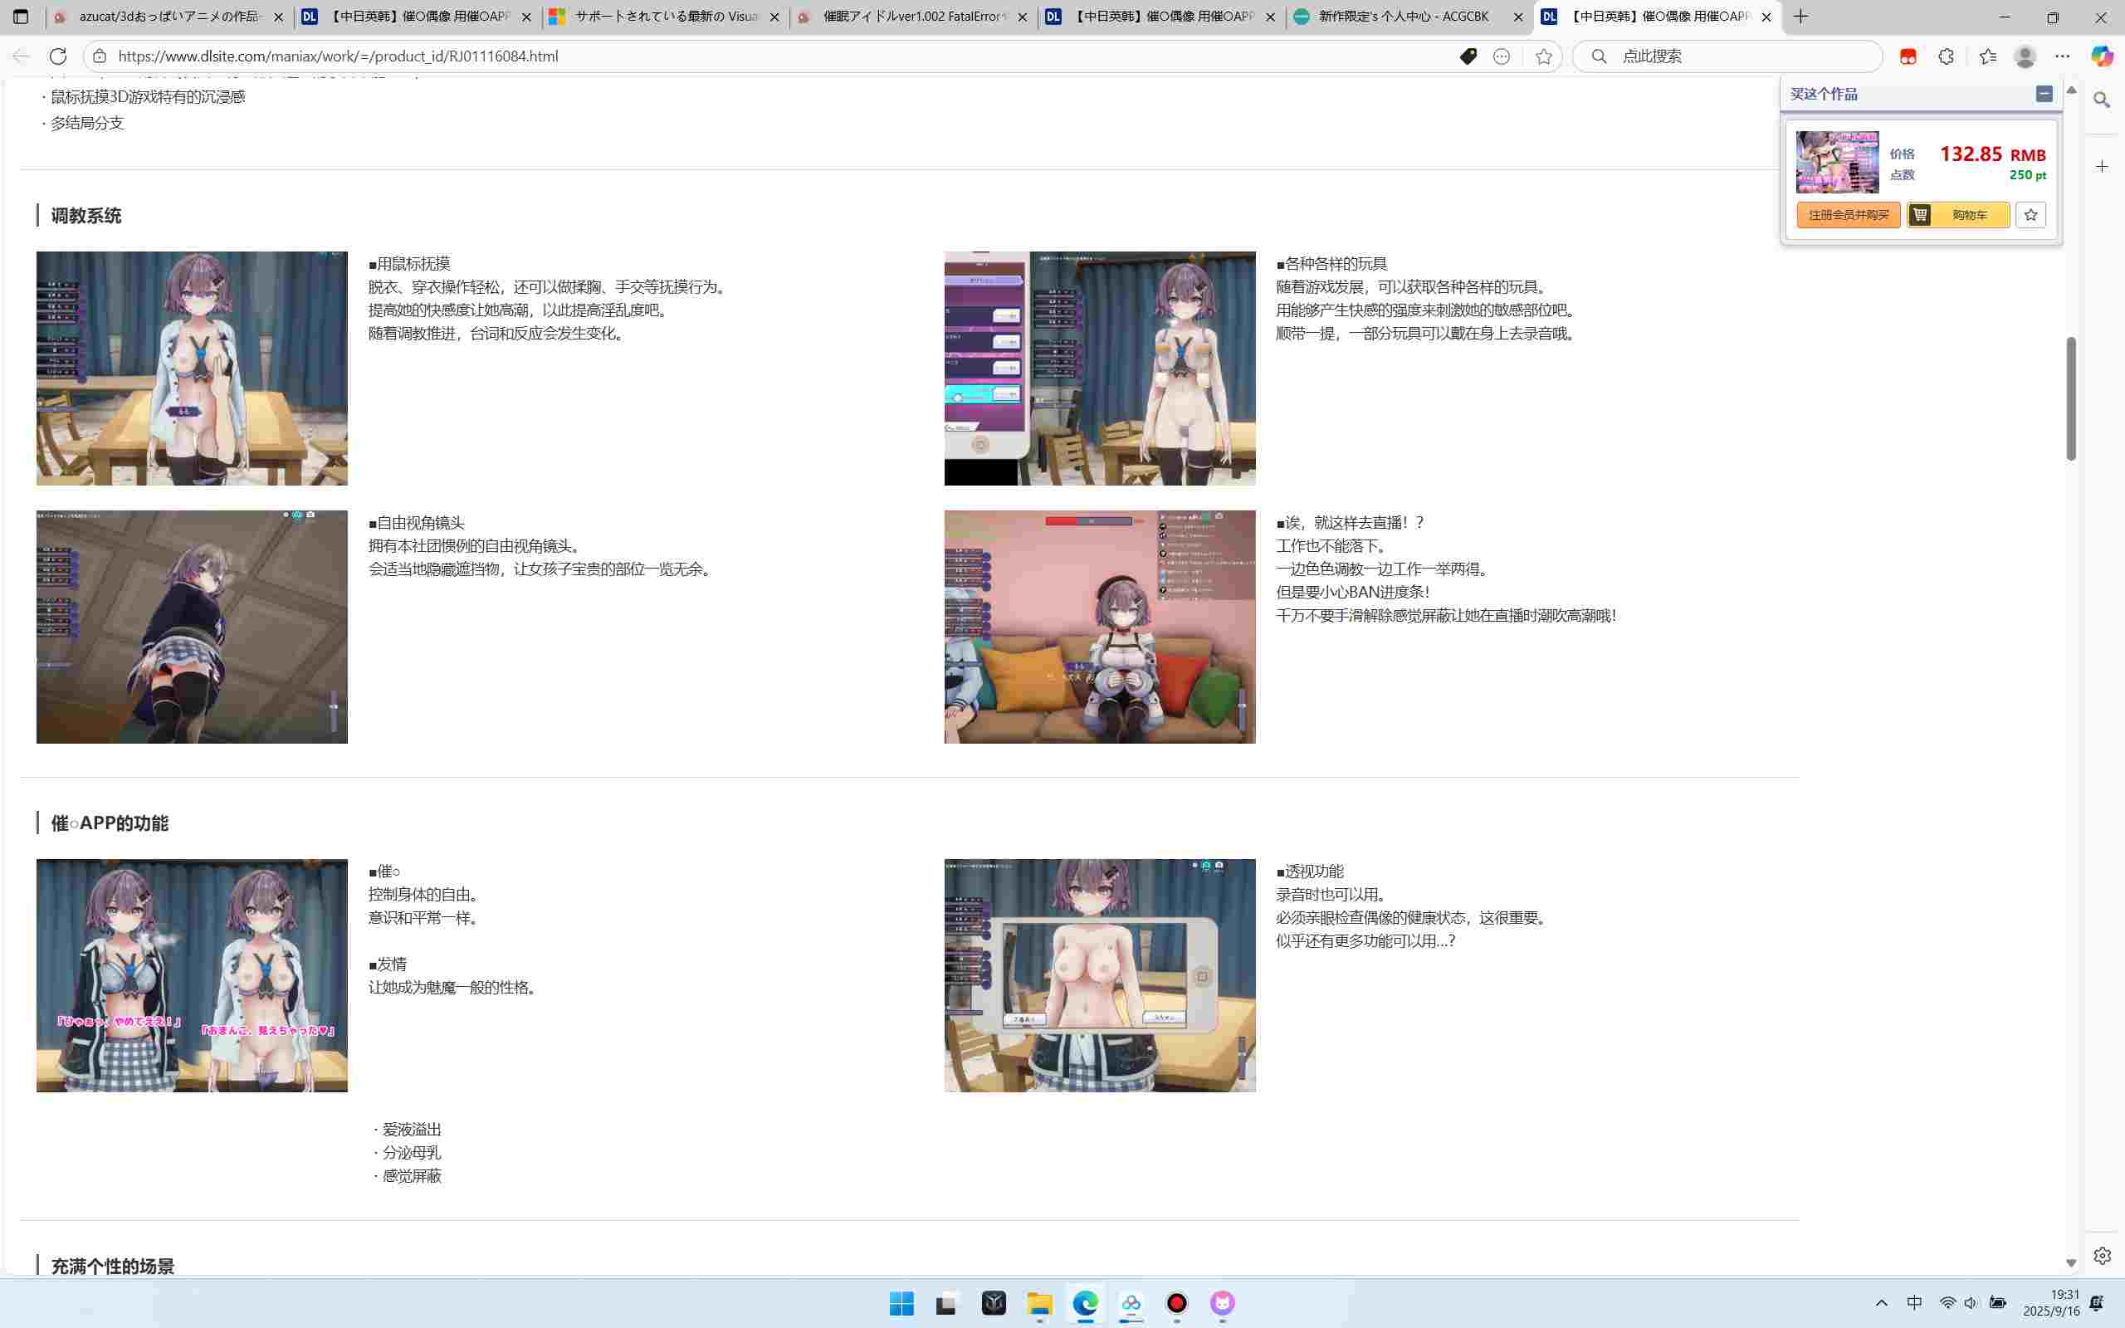This screenshot has height=1328, width=2125.
Task: Open the Windows Start menu
Action: [x=901, y=1303]
